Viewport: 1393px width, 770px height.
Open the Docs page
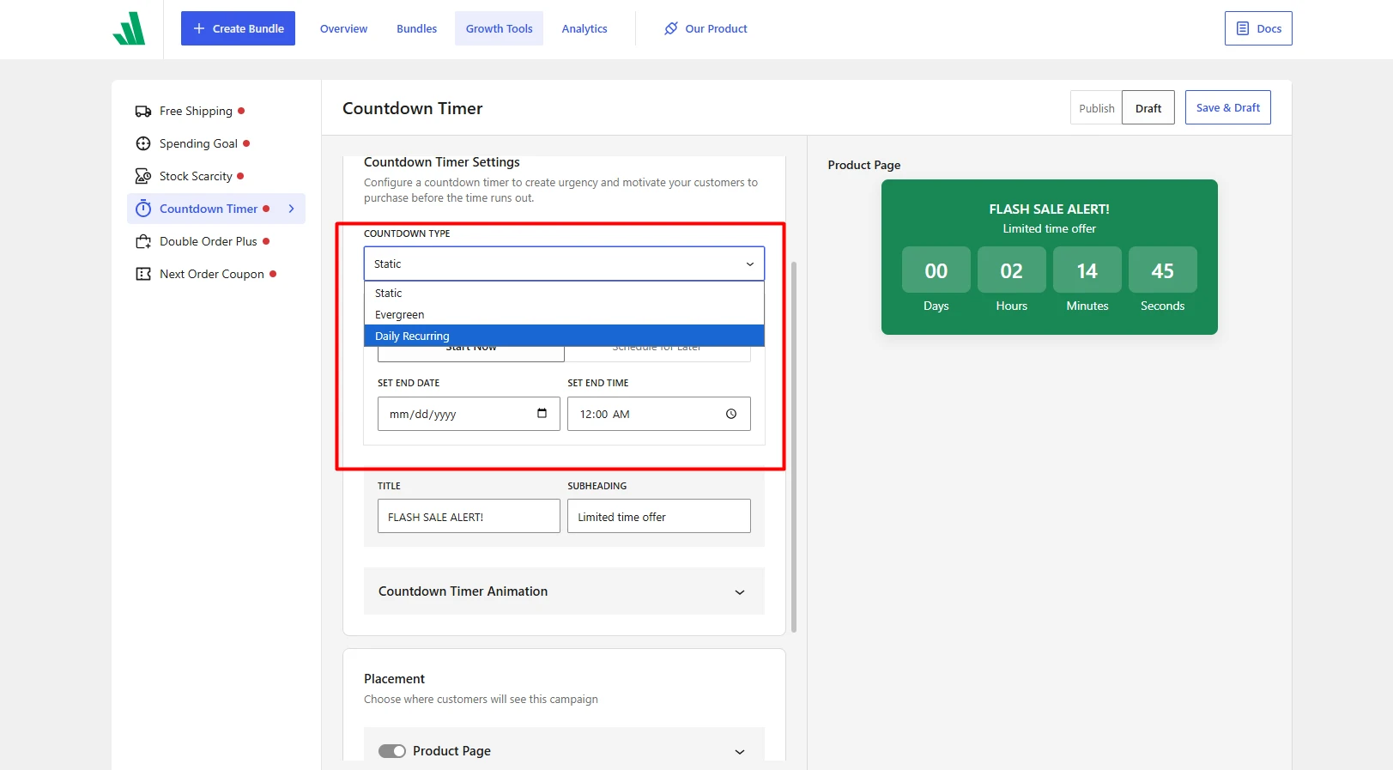pyautogui.click(x=1258, y=28)
